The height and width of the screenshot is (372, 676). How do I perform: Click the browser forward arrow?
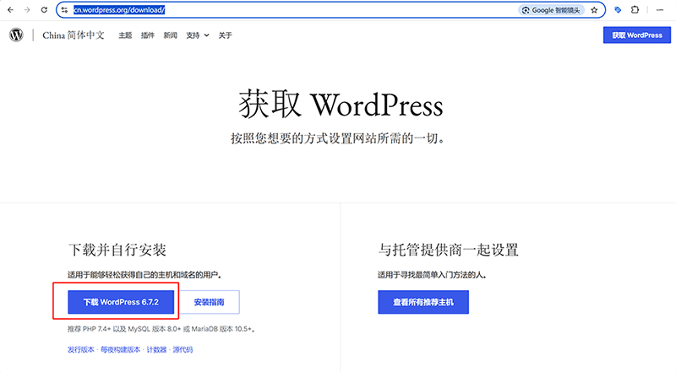coord(27,10)
